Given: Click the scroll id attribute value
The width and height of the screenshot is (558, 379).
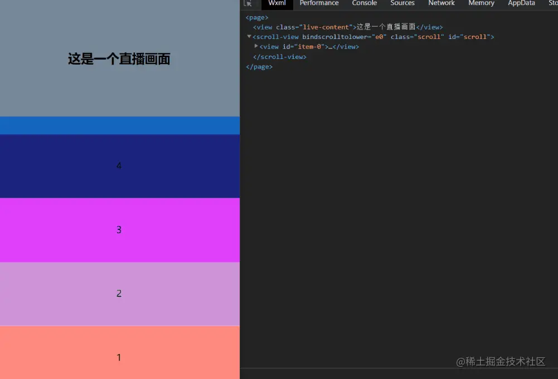Looking at the screenshot, I should [x=477, y=37].
